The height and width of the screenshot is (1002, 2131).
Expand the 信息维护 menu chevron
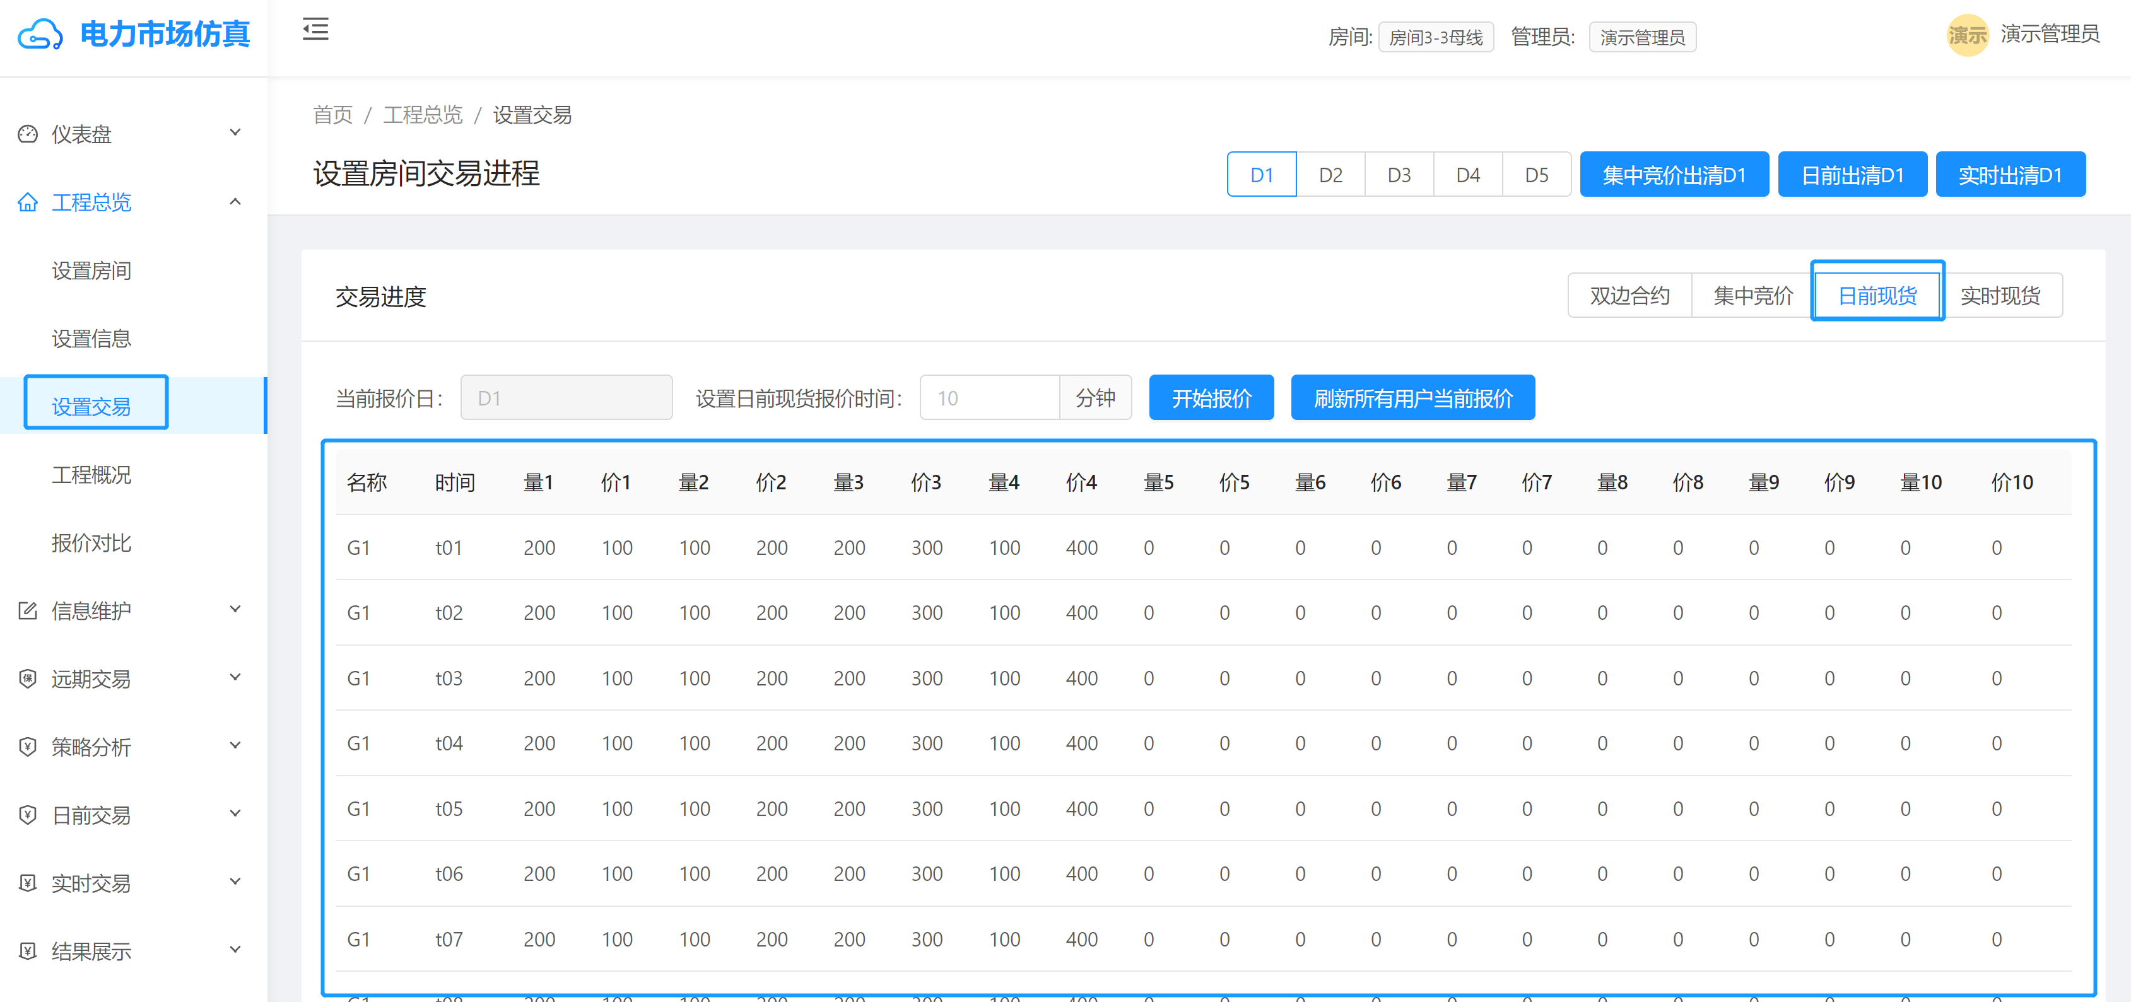235,609
